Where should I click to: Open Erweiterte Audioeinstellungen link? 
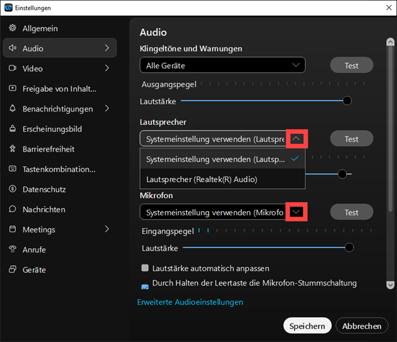(190, 302)
